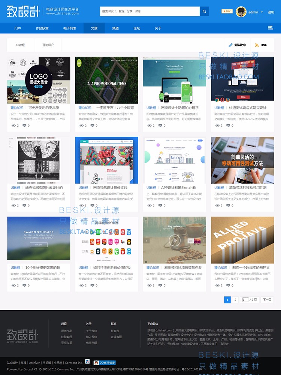Click UI教程 tag on 网页设计中隐藏的心理学
This screenshot has height=375, width=281.
[151, 108]
